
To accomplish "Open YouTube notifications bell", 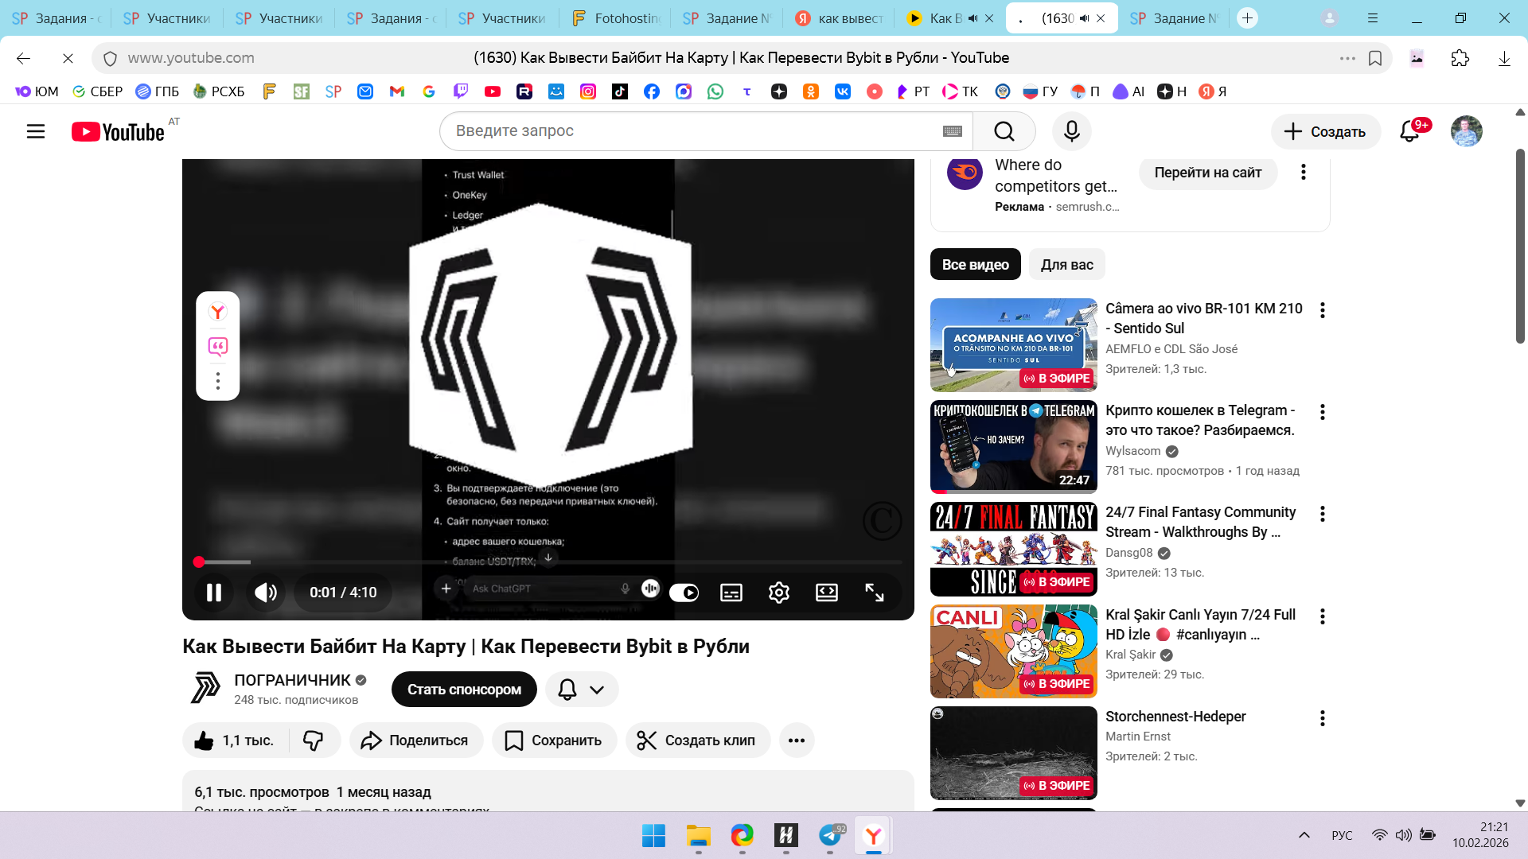I will coord(1409,131).
